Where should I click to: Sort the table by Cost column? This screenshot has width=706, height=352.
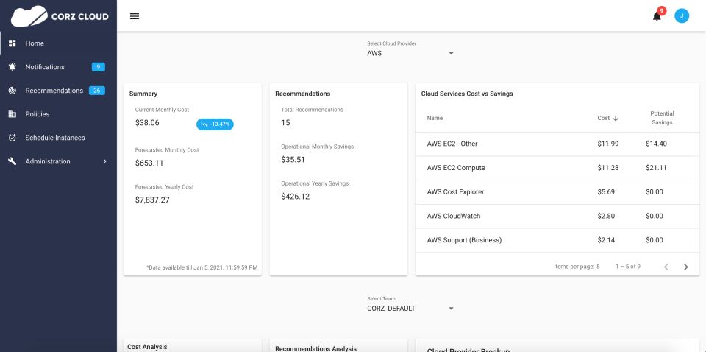coord(607,118)
